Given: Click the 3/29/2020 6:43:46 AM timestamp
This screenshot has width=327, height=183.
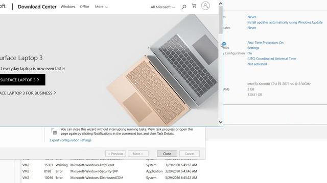Looking at the screenshot, I should [181, 171].
